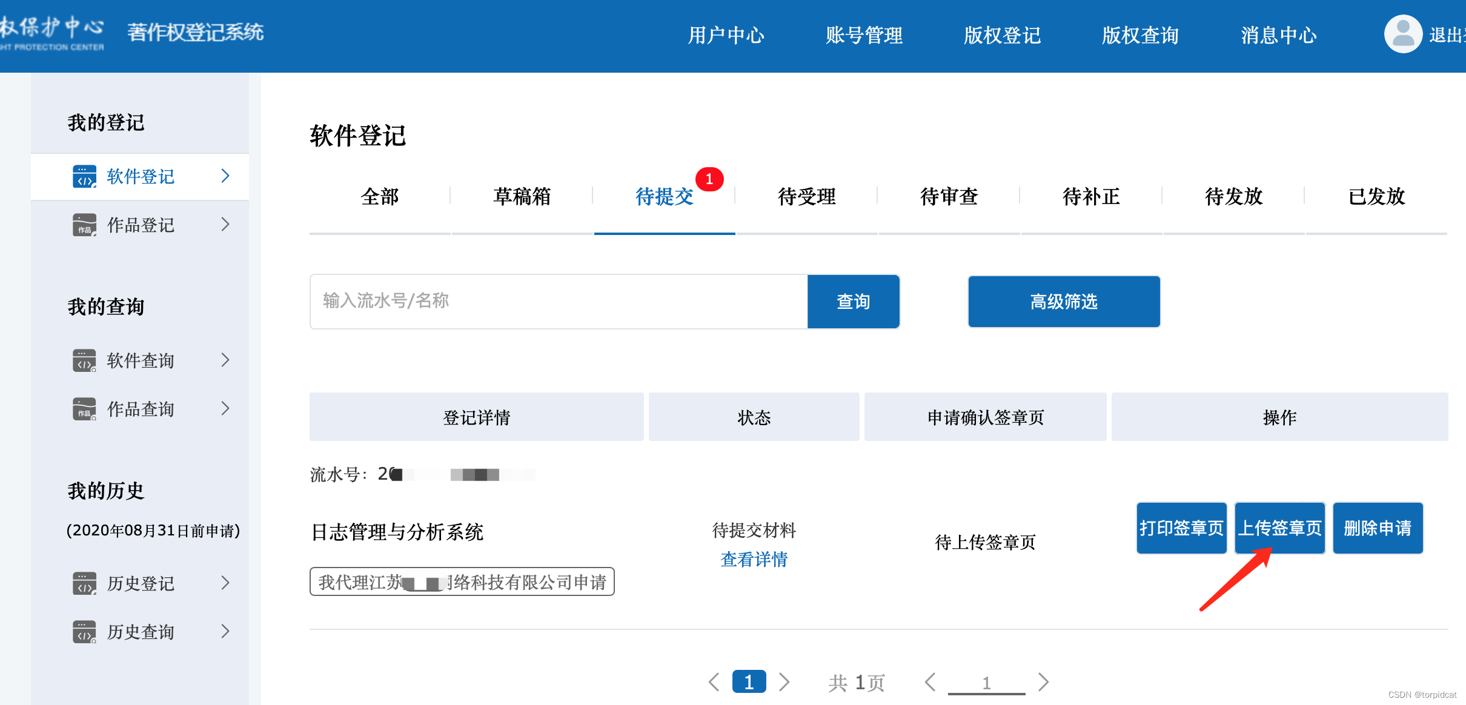Expand 历史登记 chevron arrow in sidebar

coord(225,583)
